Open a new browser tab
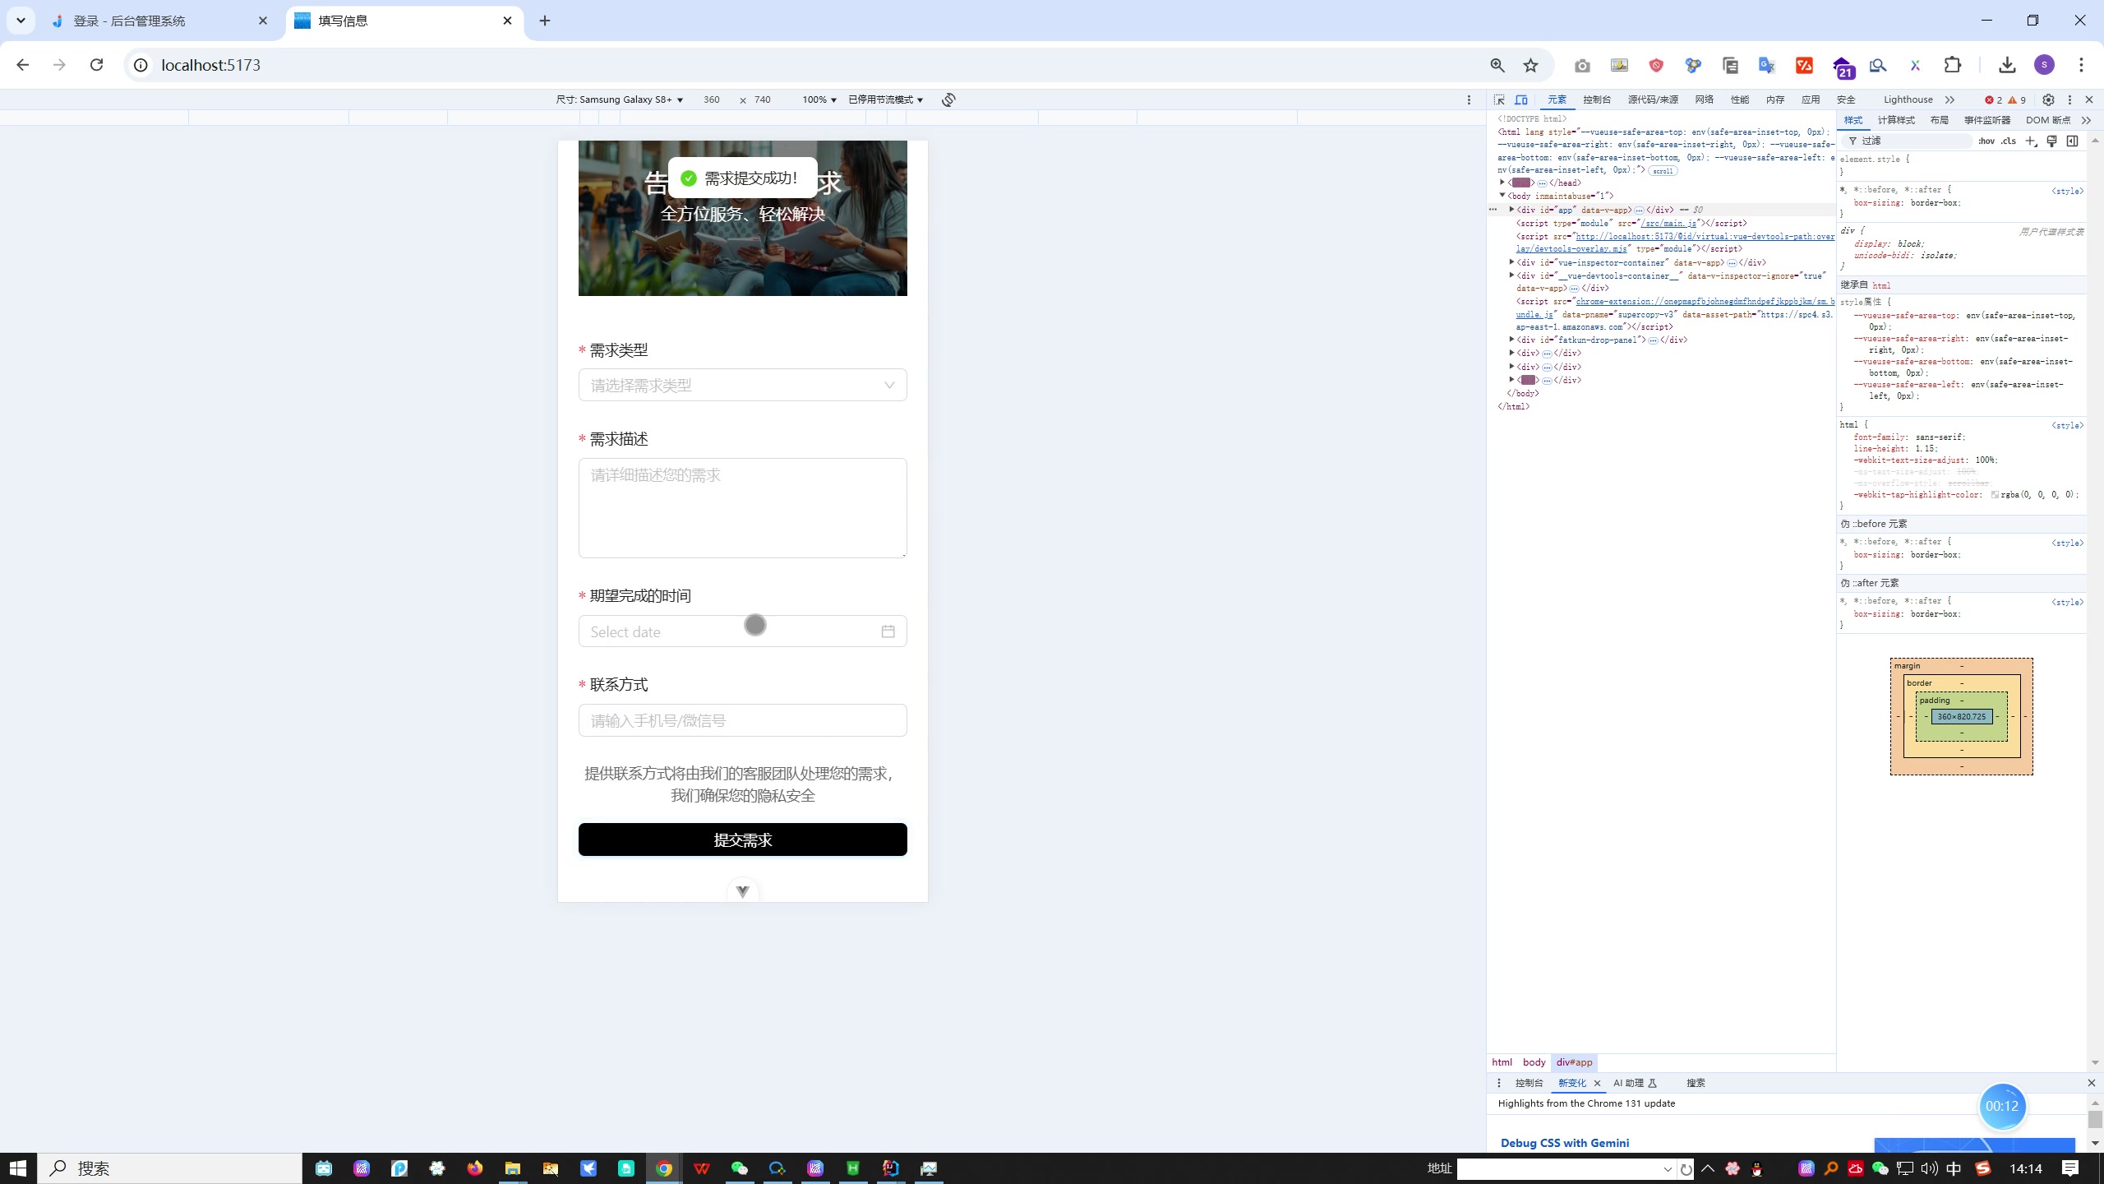The image size is (2104, 1184). point(545,21)
